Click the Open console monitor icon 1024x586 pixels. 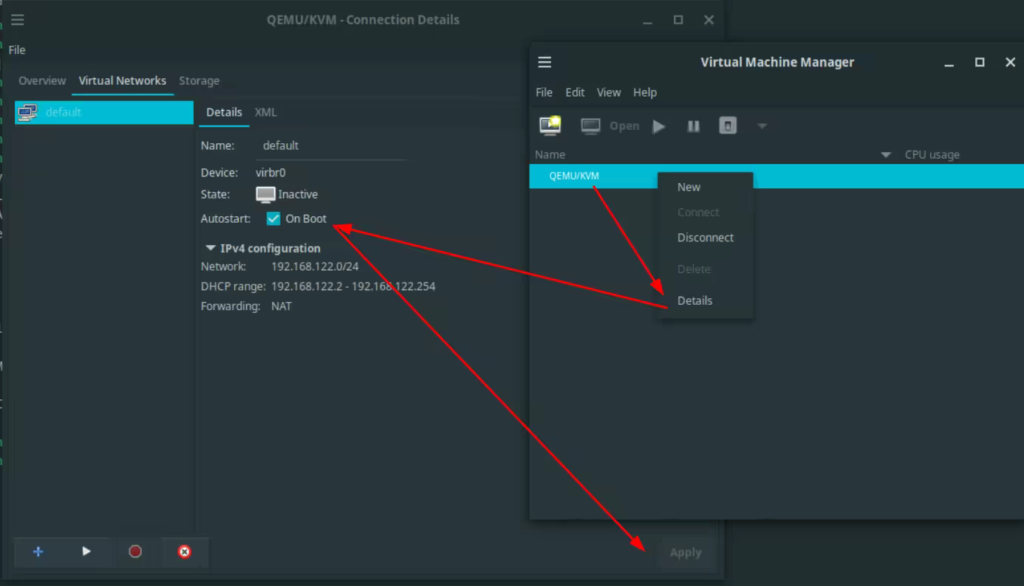(x=590, y=126)
